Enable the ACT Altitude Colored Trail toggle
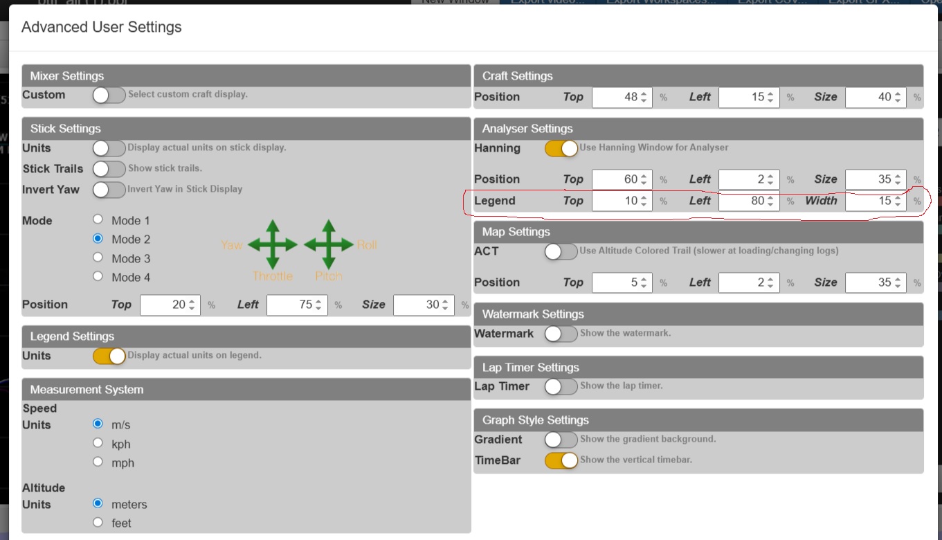 [561, 251]
